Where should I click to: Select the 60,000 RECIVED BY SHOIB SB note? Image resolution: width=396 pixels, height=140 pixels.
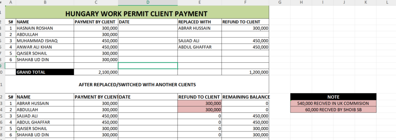coord(333,110)
